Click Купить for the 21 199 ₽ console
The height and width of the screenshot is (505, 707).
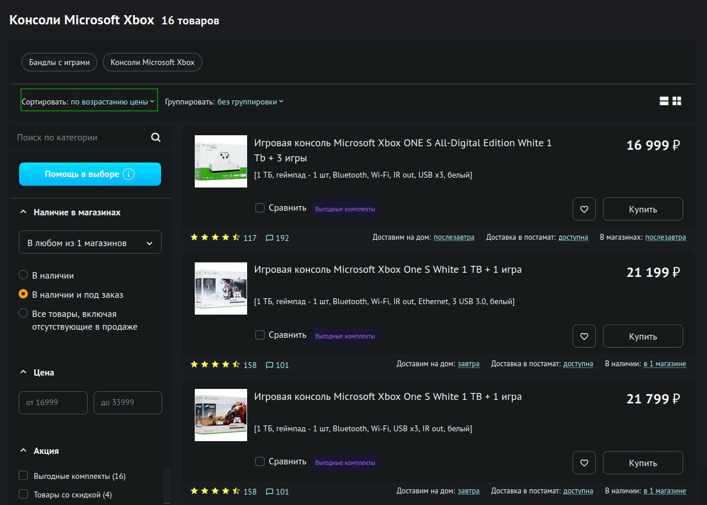[x=642, y=336]
